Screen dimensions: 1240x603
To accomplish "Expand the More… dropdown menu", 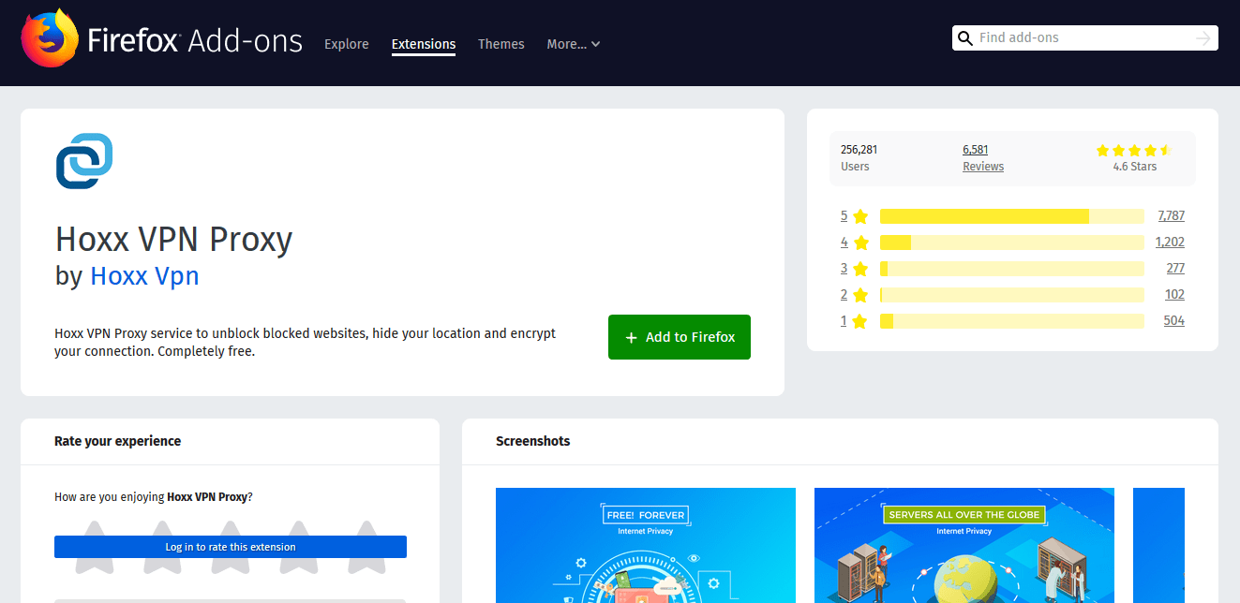I will 574,44.
